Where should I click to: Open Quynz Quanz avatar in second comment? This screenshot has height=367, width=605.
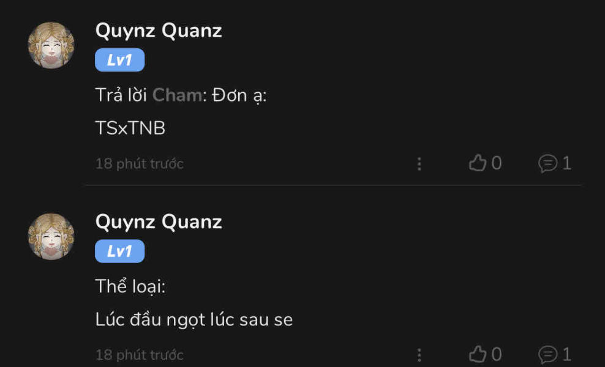(51, 237)
